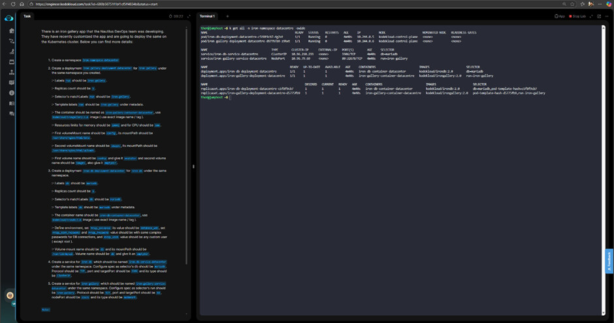Open terminal in a new window icon
The image size is (614, 323).
click(599, 16)
